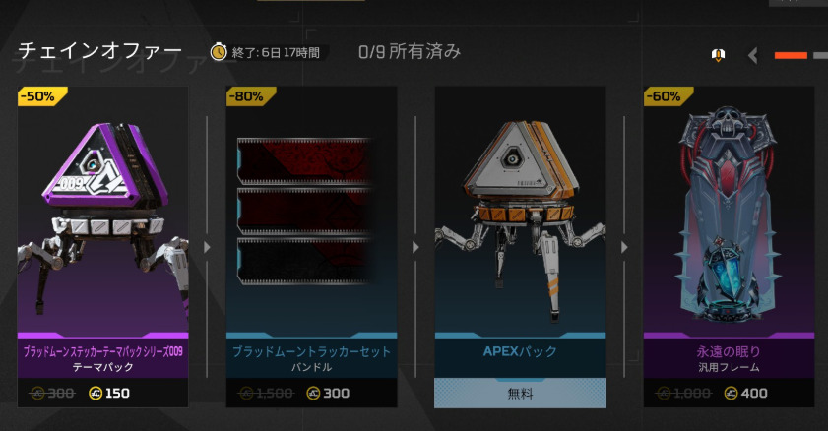Click chain arrow after tracker bundle card
828x431 pixels.
415,247
